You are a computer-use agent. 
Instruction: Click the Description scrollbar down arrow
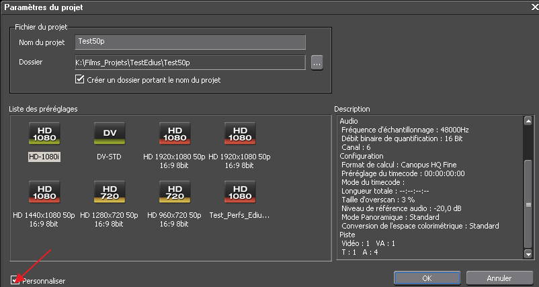click(528, 254)
